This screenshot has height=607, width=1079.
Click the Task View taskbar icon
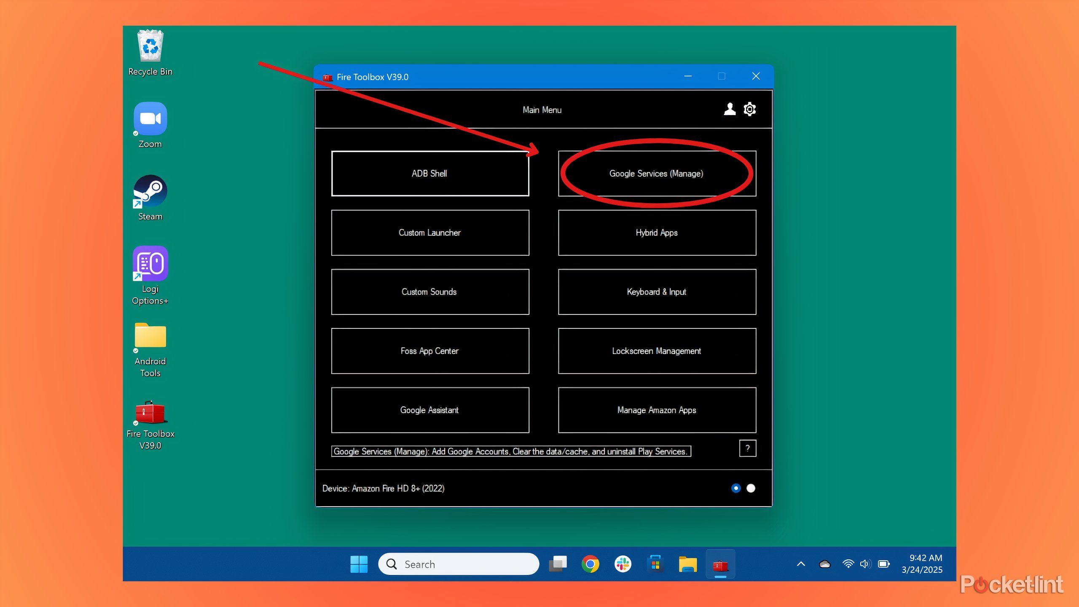click(x=558, y=564)
